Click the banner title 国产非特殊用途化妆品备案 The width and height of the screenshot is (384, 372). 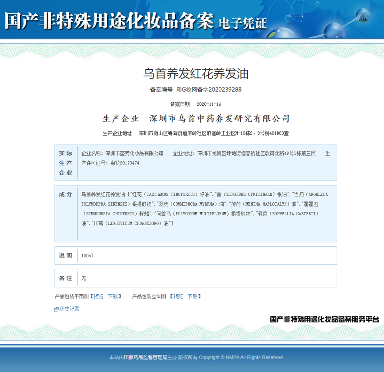(109, 21)
